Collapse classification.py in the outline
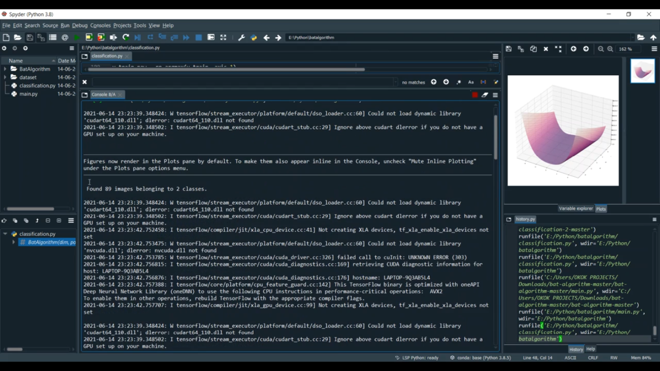 5,234
